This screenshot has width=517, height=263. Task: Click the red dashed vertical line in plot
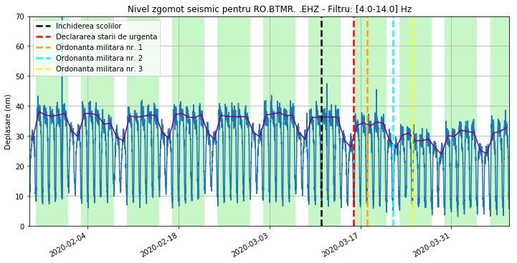[x=354, y=121]
